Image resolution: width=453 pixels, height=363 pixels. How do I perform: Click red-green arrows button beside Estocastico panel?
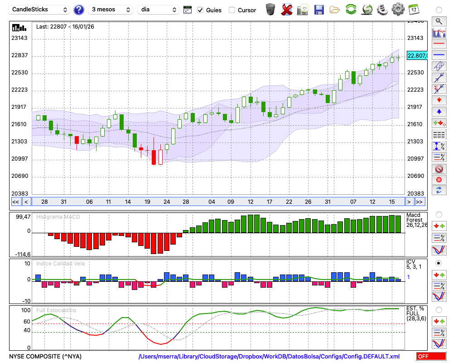click(439, 322)
